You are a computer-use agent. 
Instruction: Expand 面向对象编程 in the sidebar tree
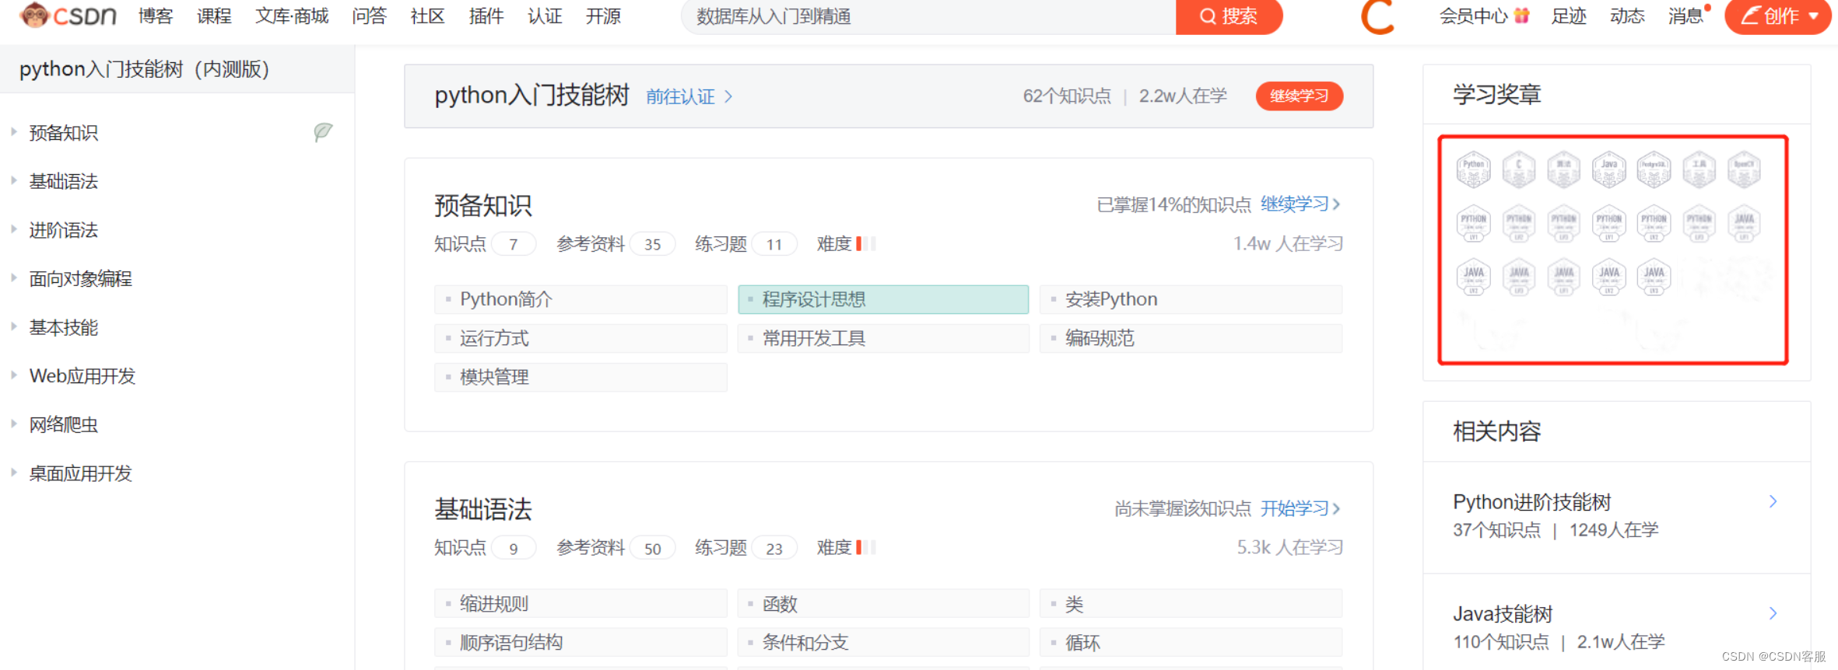point(14,277)
